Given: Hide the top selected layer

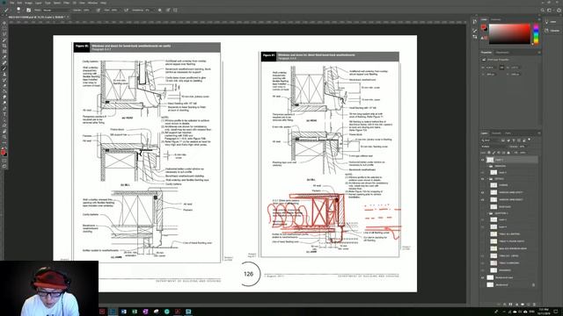Looking at the screenshot, I should click(483, 160).
